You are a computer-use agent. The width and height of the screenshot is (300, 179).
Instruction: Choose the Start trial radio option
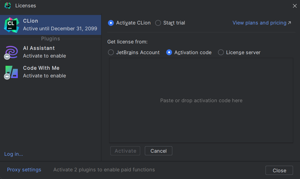(158, 23)
